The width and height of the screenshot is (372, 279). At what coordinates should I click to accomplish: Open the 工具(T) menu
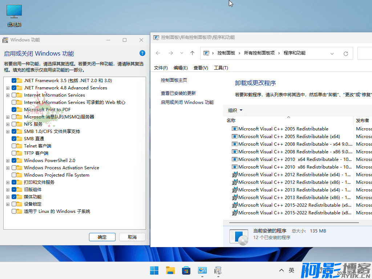point(221,68)
